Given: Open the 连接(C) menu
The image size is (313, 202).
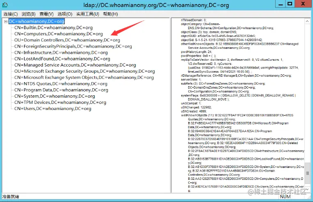Looking at the screenshot, I should point(11,14).
